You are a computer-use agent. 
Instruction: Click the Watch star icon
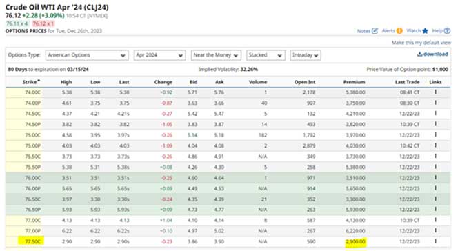[x=425, y=30]
